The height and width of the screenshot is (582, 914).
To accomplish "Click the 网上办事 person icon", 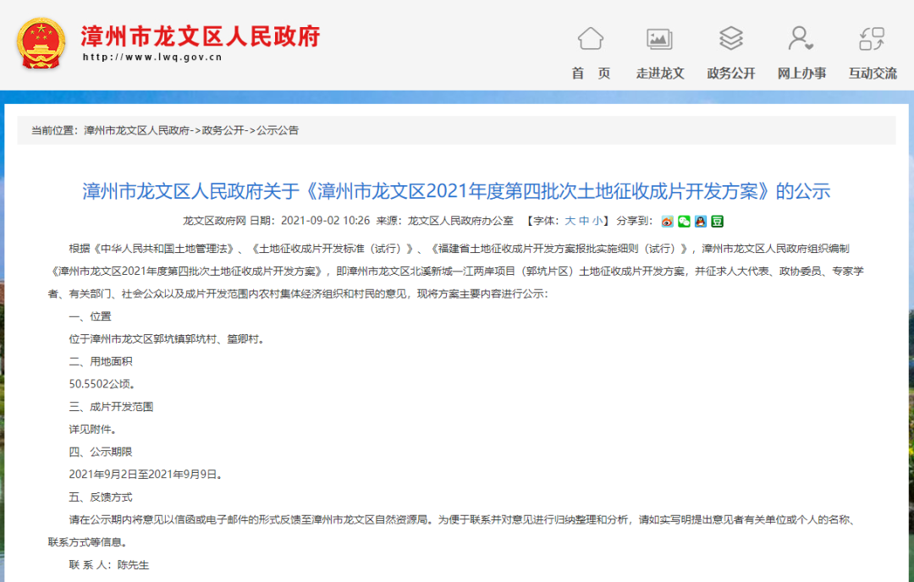I will click(x=801, y=39).
